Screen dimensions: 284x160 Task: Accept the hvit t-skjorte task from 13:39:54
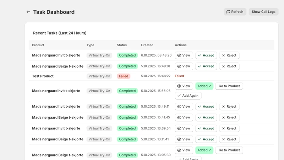pos(206,128)
